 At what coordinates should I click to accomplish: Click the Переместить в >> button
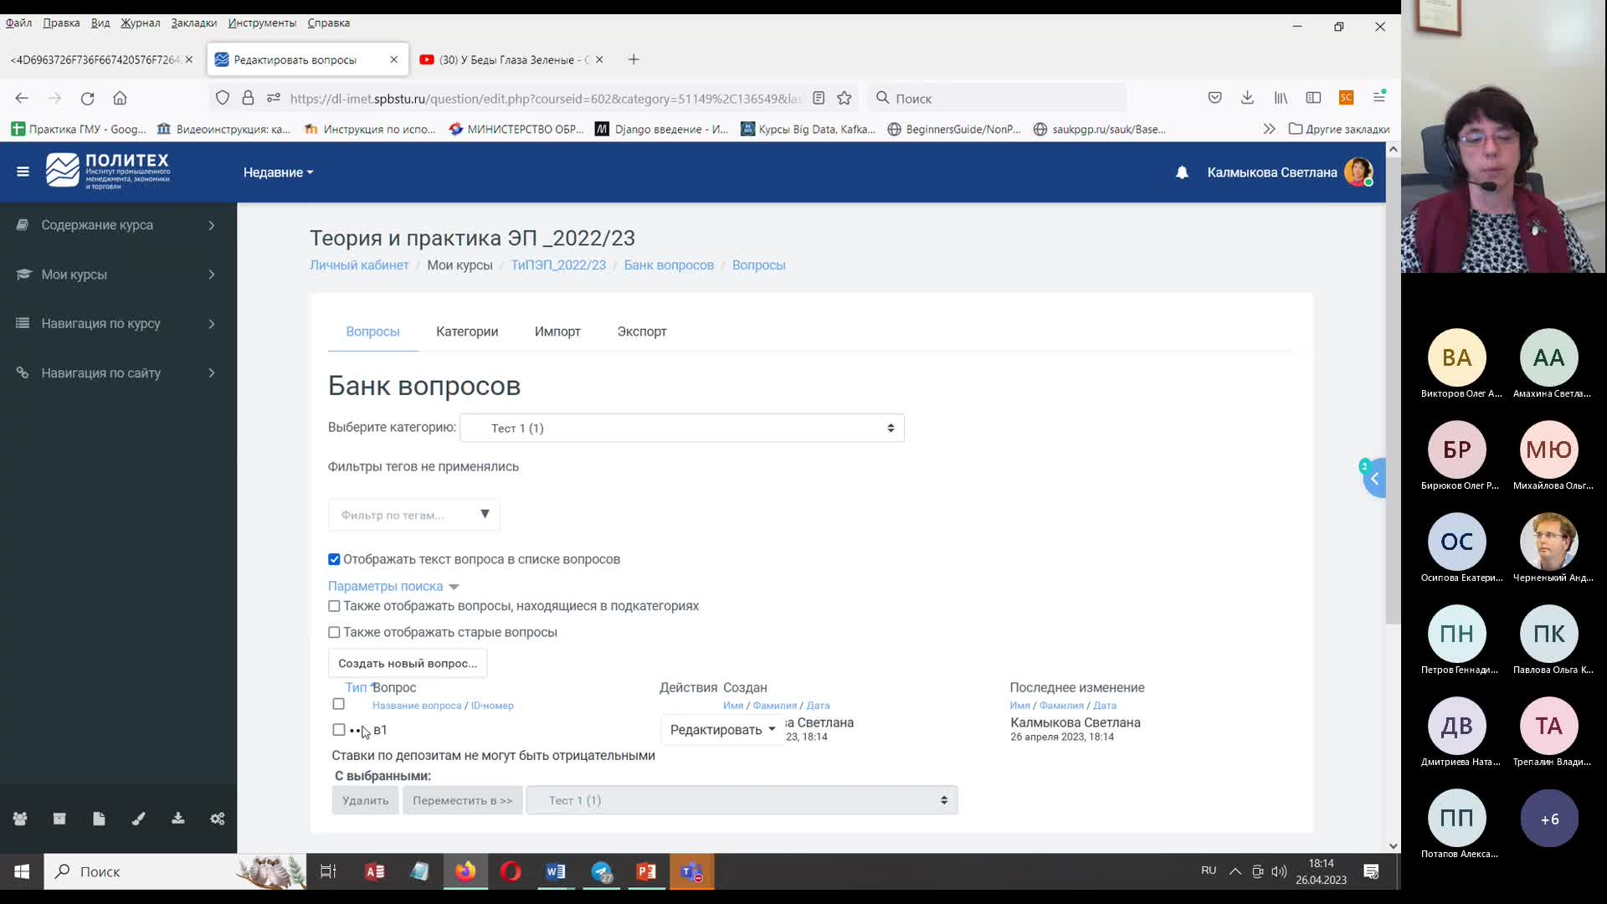[x=462, y=800]
